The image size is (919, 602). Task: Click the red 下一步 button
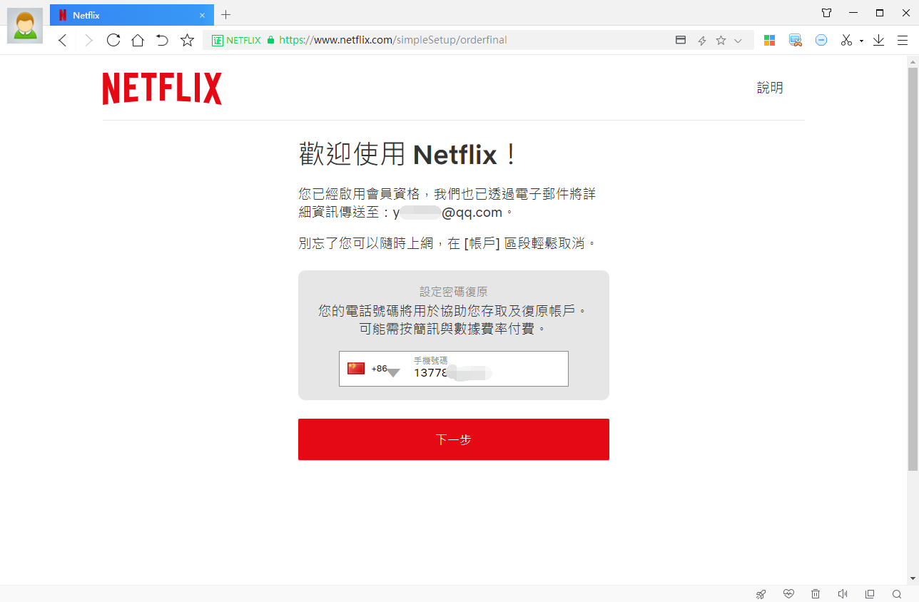(454, 439)
